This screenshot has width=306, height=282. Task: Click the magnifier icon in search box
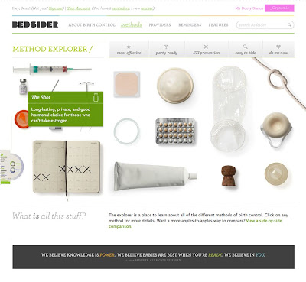(289, 24)
